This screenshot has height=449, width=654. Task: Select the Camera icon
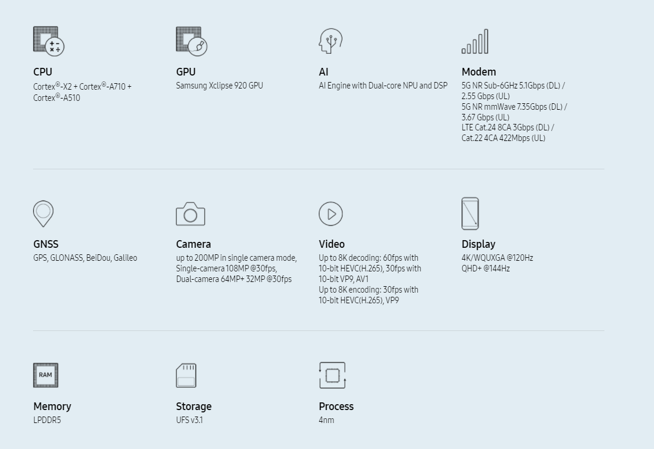(x=190, y=214)
